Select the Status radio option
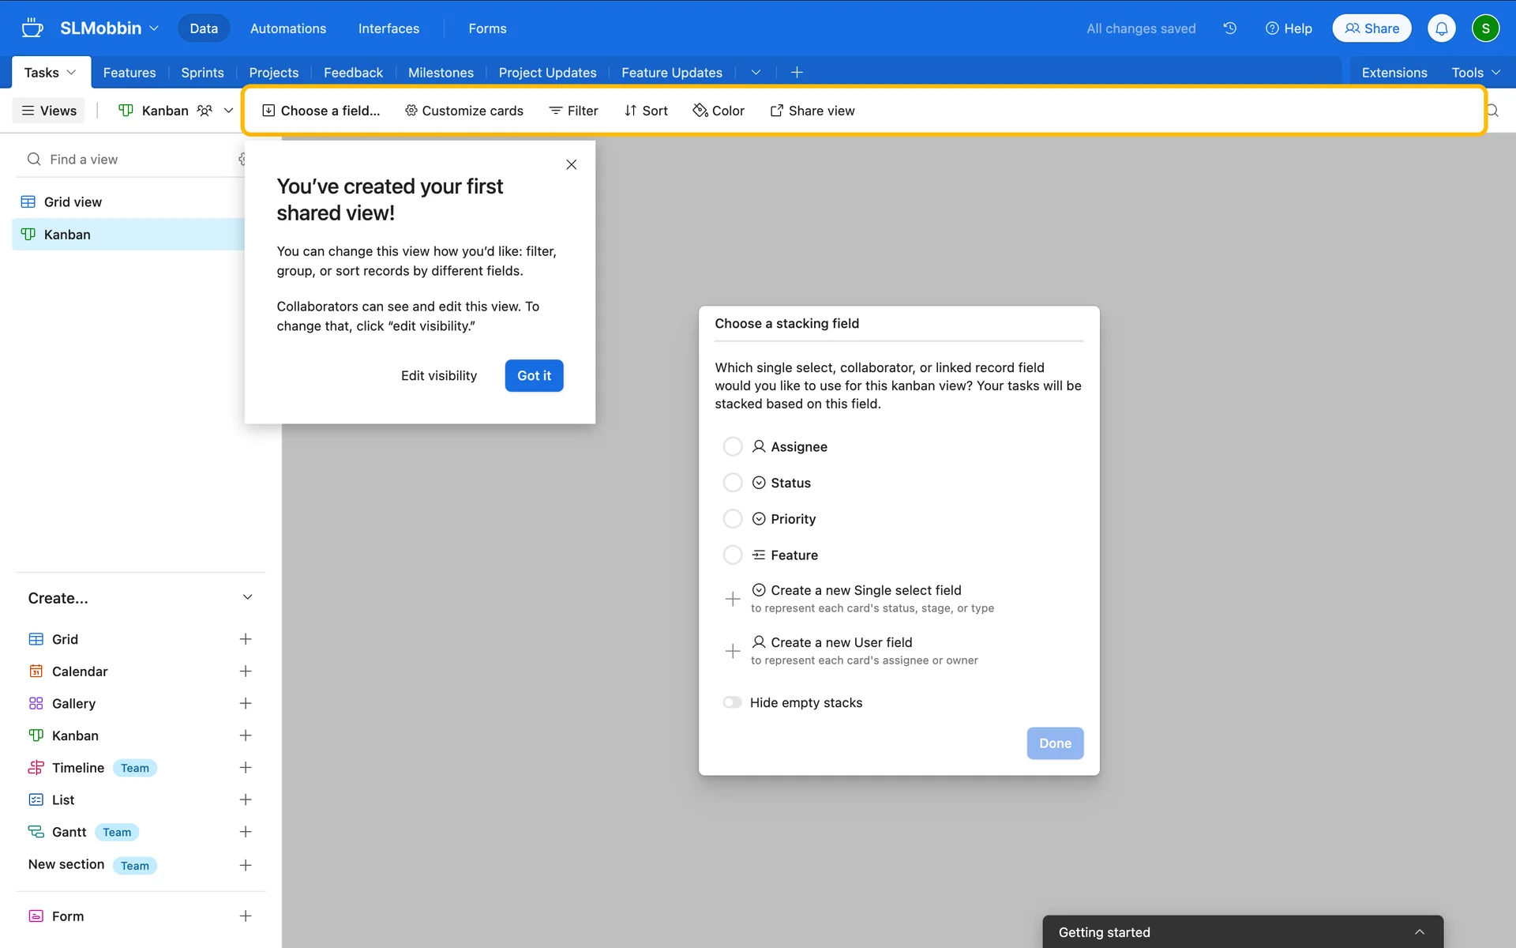1516x948 pixels. 733,483
